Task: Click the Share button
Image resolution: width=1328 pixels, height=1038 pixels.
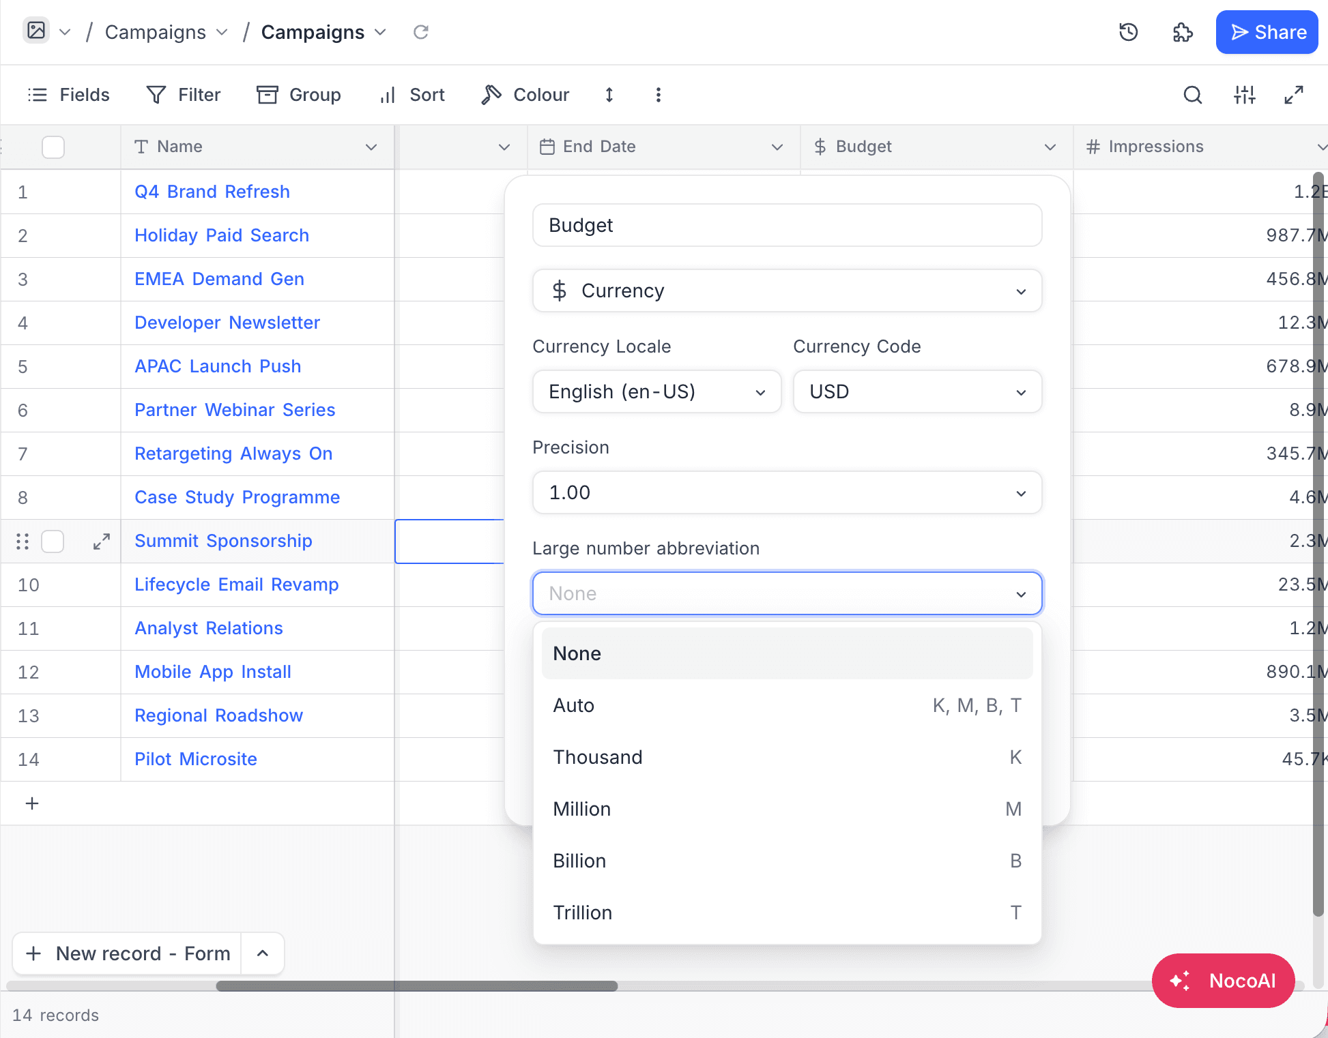Action: point(1267,32)
